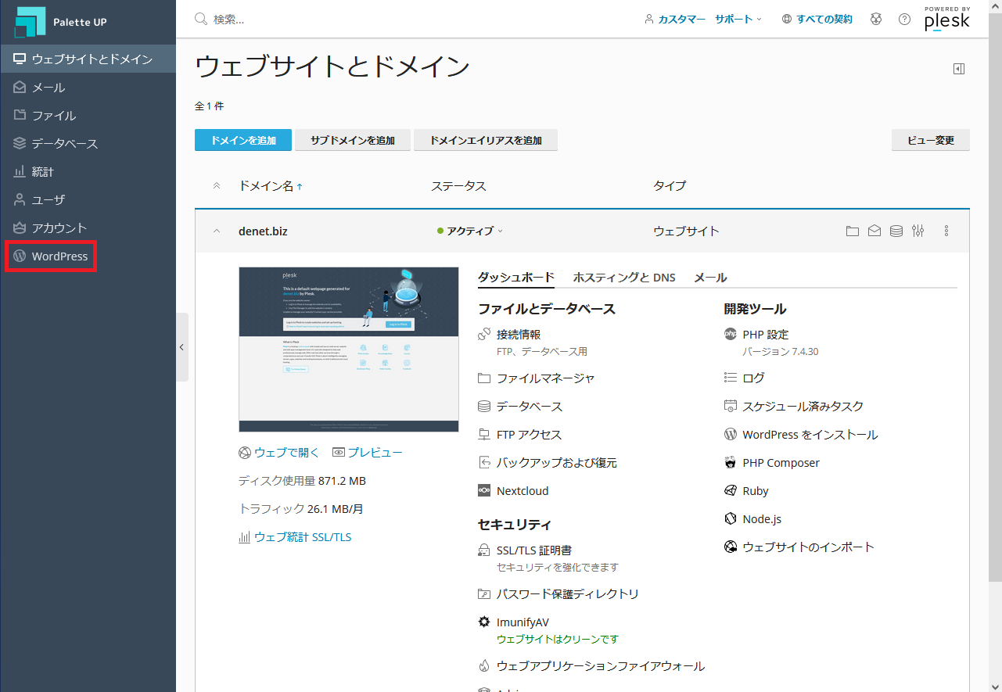Sort by ドメイン名 column header
This screenshot has width=1002, height=692.
click(271, 186)
